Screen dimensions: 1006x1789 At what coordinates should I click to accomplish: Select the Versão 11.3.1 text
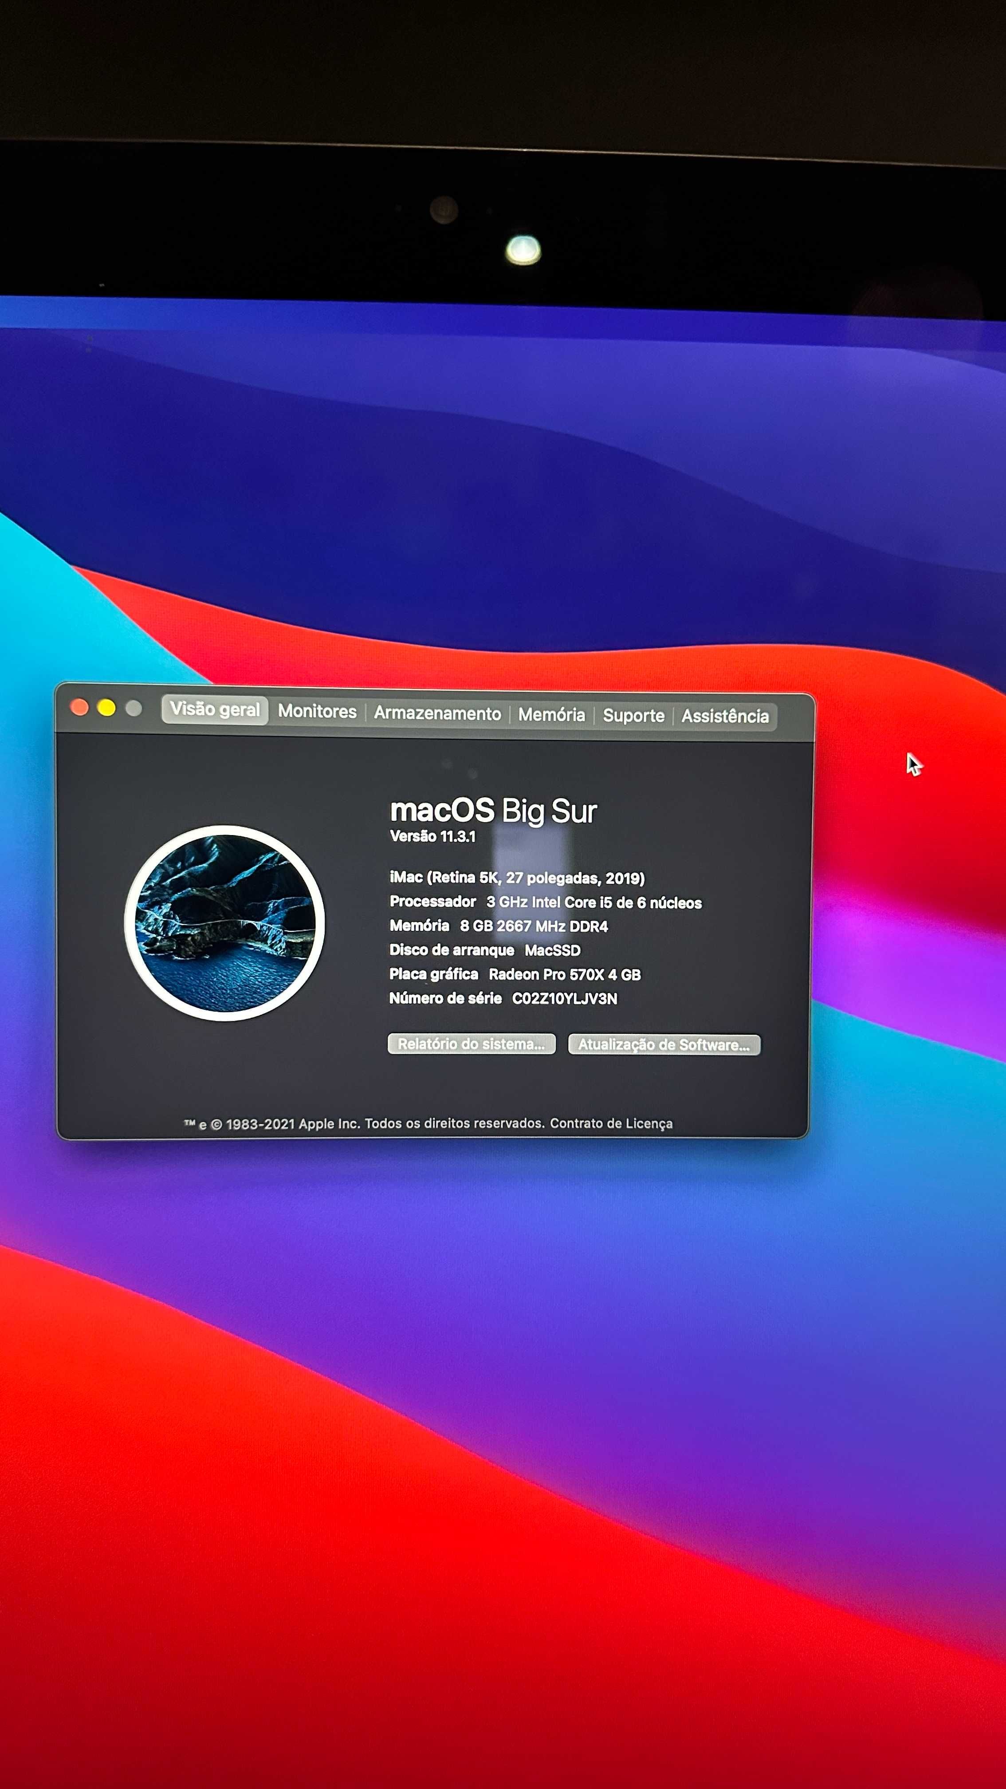coord(432,836)
